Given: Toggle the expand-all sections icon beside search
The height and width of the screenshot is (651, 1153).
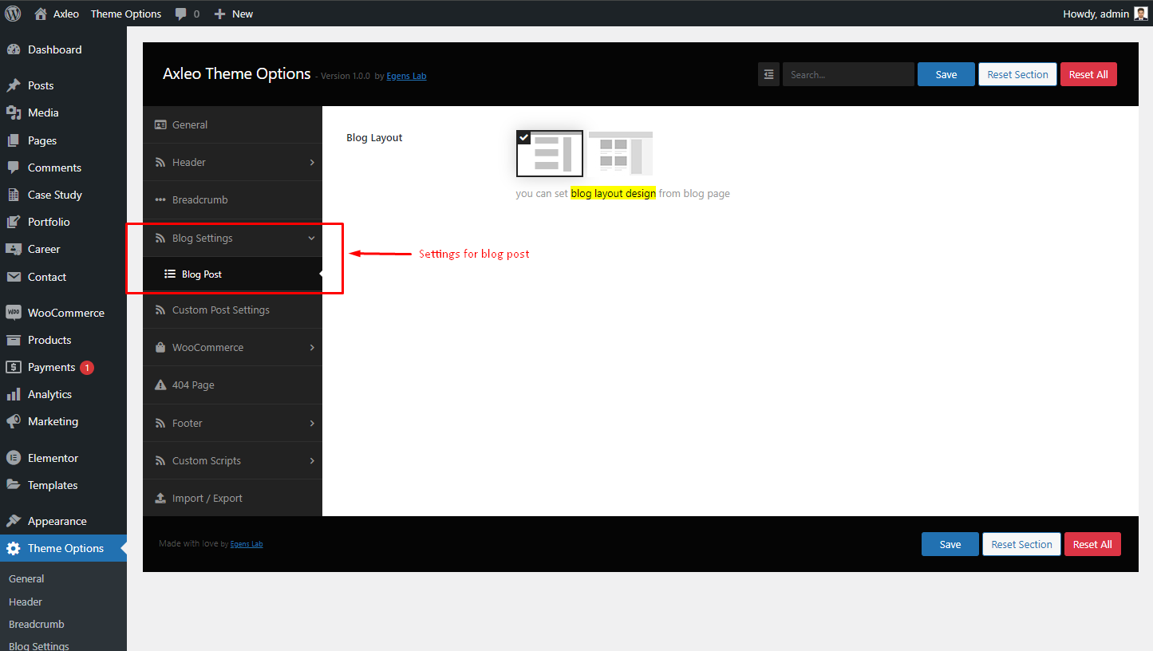Looking at the screenshot, I should 768,74.
